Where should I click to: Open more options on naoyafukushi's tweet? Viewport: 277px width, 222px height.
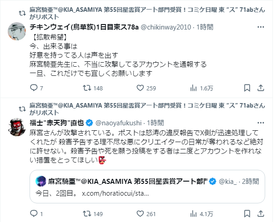(260, 123)
